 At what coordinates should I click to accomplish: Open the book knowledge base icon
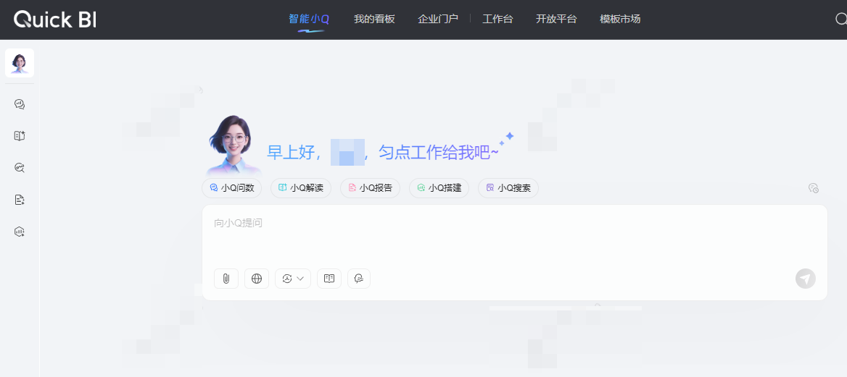329,279
